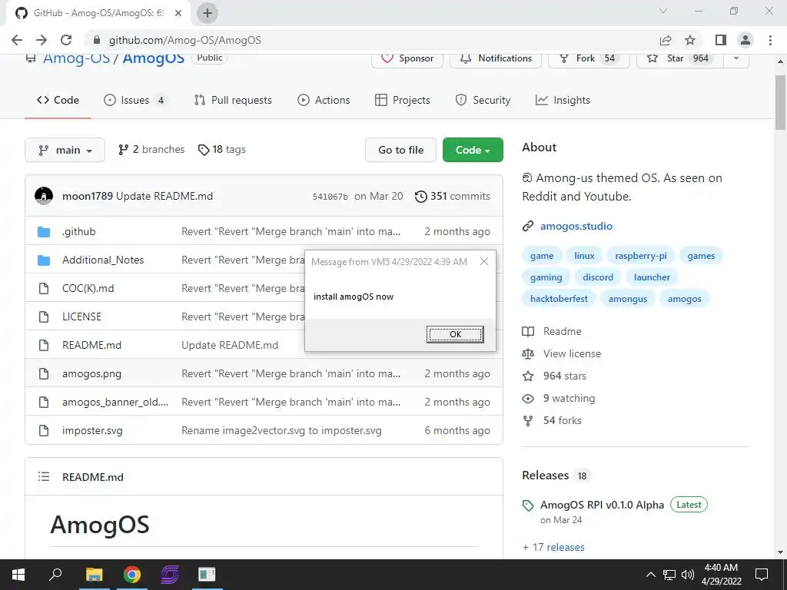Open the Issues tab
Image resolution: width=787 pixels, height=590 pixels.
click(x=134, y=101)
